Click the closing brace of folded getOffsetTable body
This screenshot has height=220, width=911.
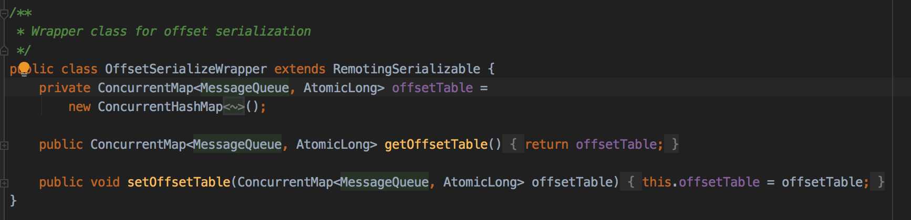pyautogui.click(x=675, y=145)
